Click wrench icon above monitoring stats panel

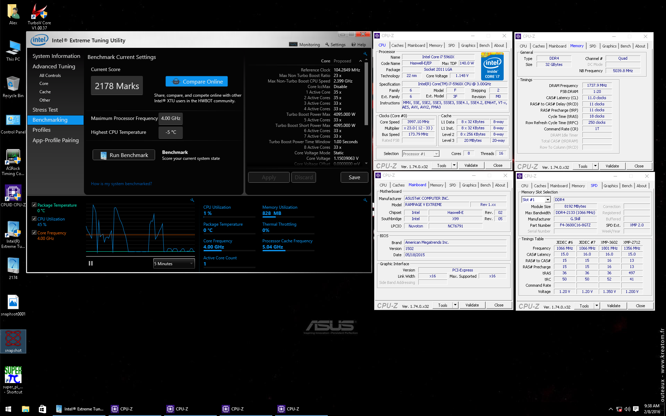[365, 200]
